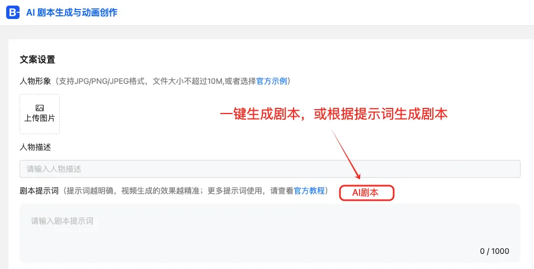Click the 剧本提示词 field label

click(x=39, y=191)
